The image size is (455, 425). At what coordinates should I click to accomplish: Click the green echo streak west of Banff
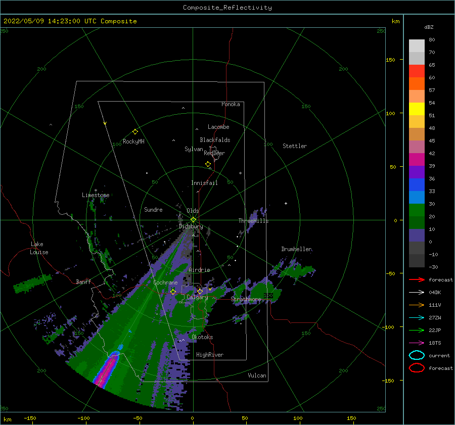click(x=32, y=284)
